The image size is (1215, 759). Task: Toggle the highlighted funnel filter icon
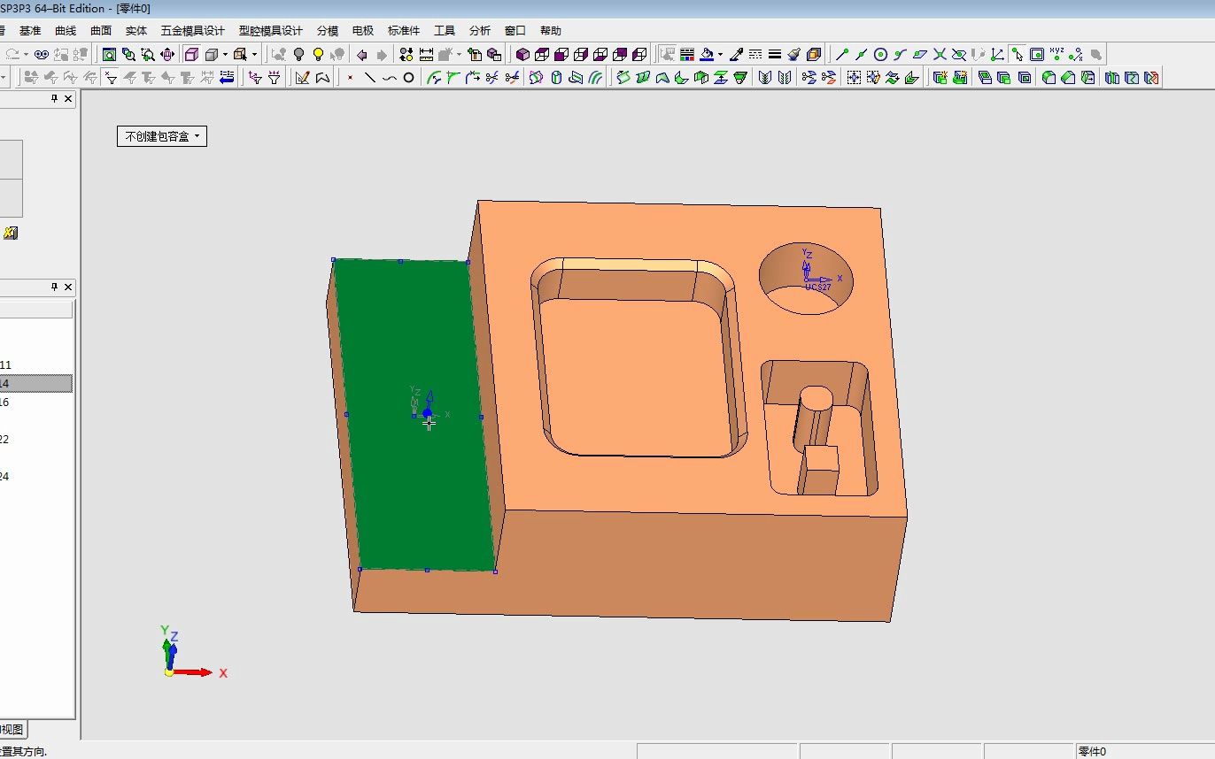[111, 78]
